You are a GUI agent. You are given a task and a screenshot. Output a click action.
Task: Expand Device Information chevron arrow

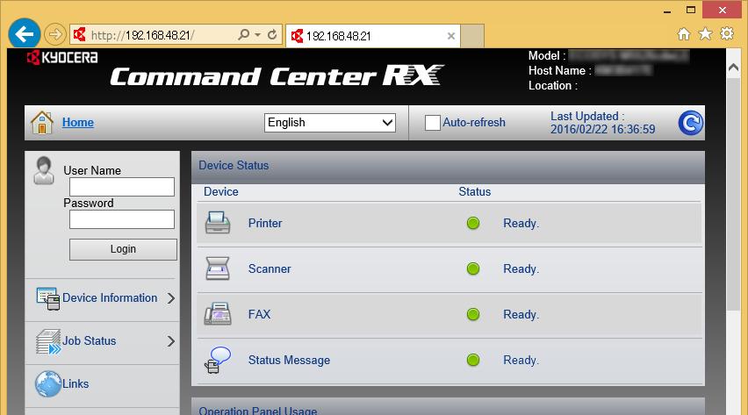click(171, 298)
